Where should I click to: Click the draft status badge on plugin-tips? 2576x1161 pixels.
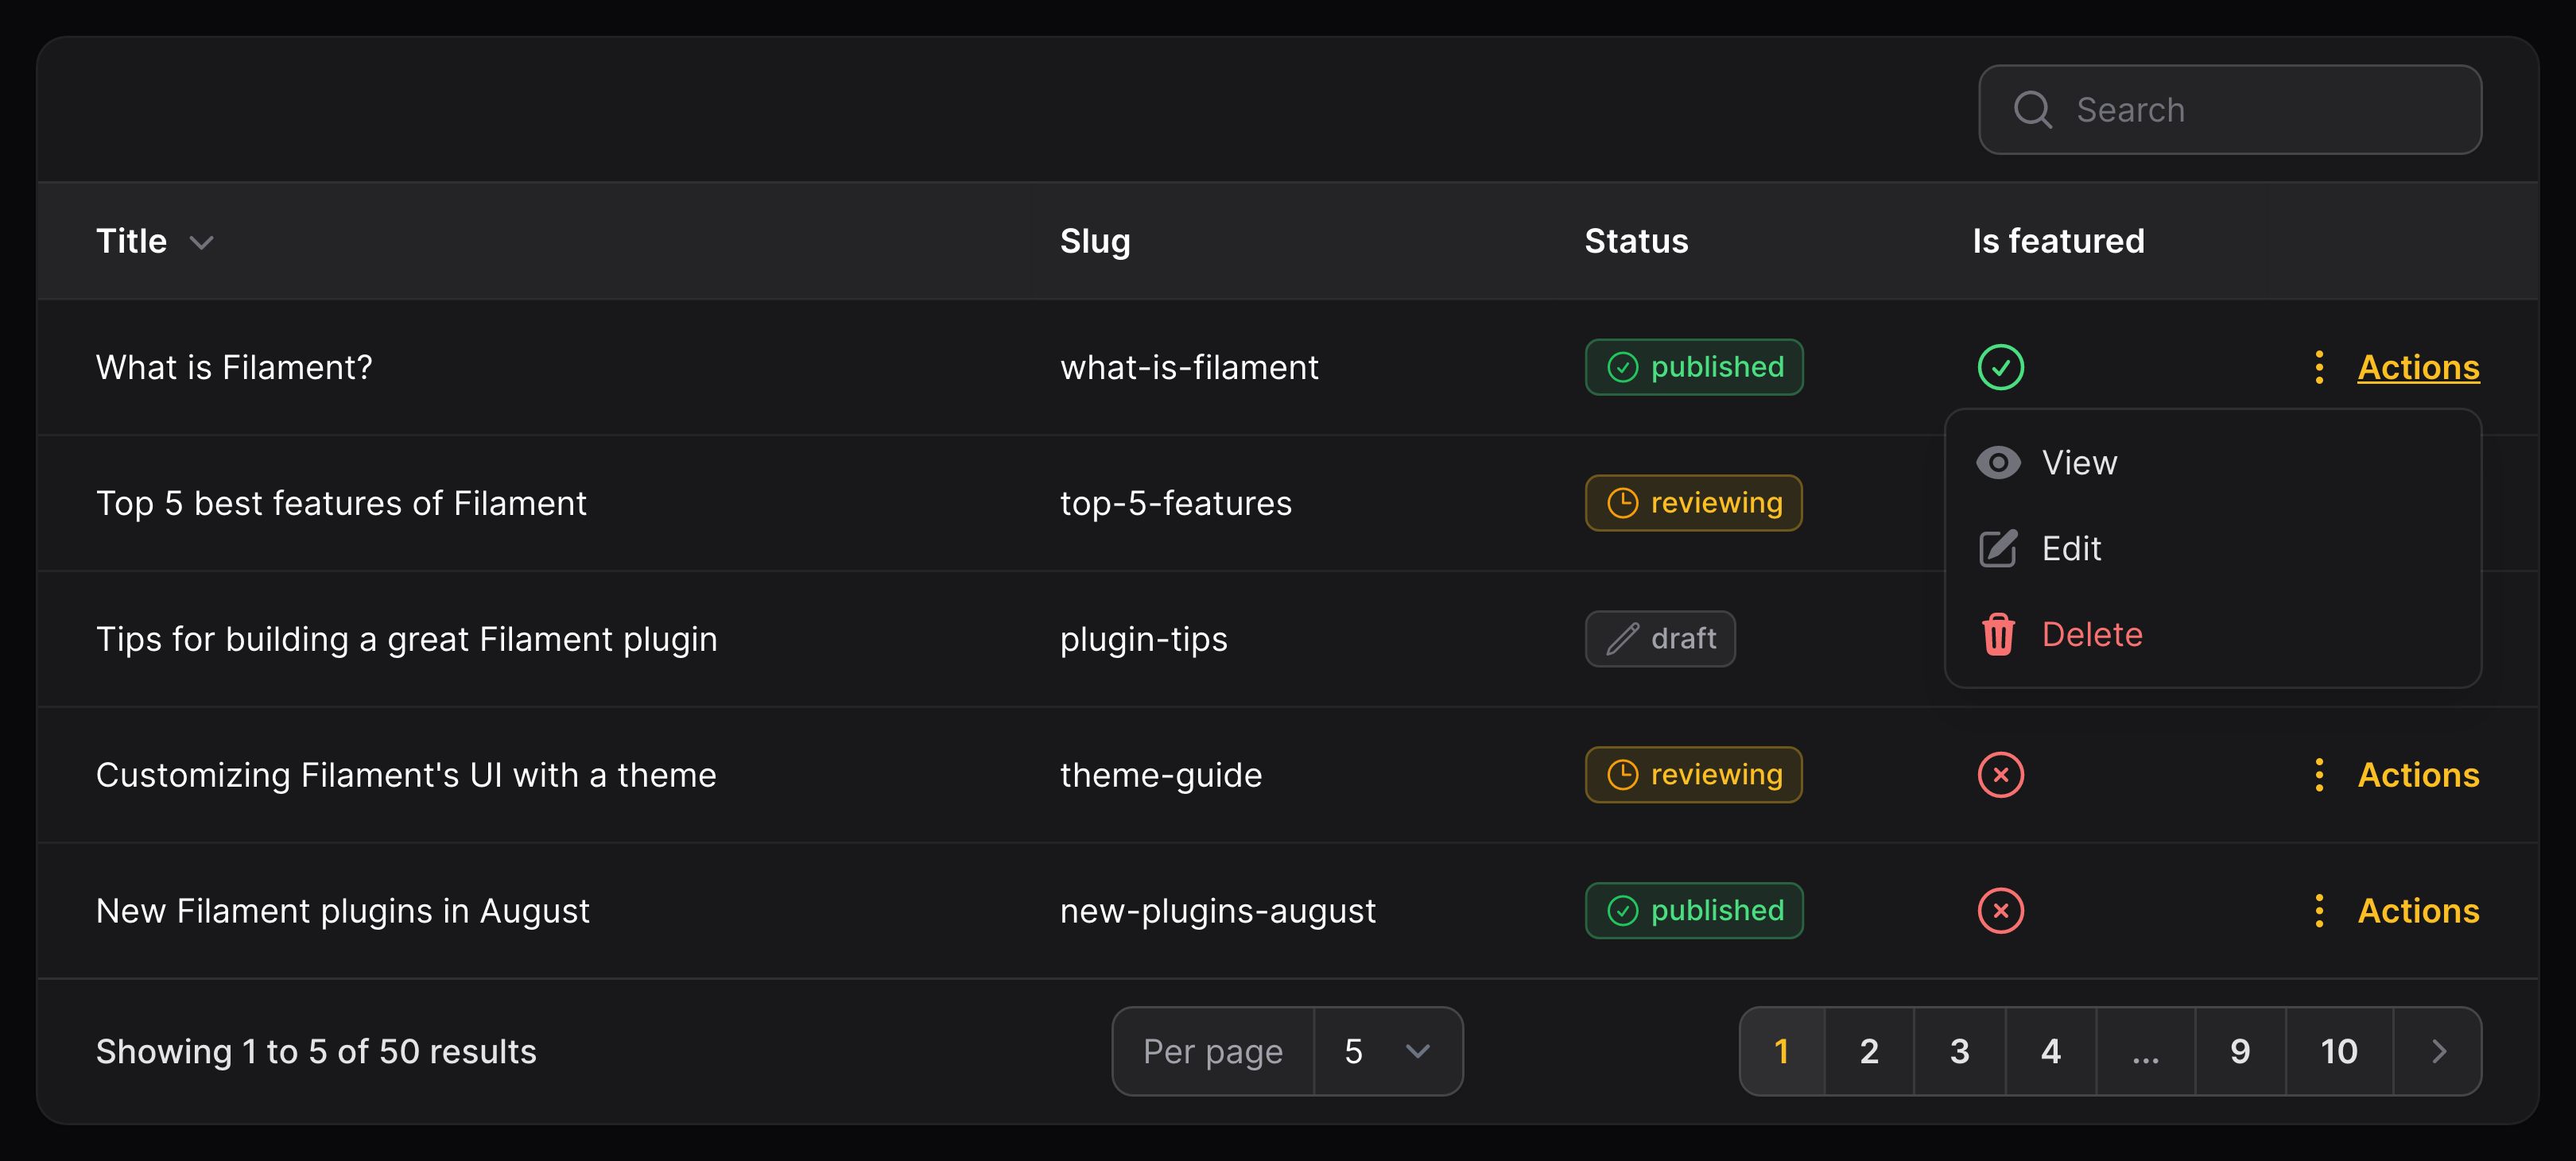pyautogui.click(x=1660, y=640)
